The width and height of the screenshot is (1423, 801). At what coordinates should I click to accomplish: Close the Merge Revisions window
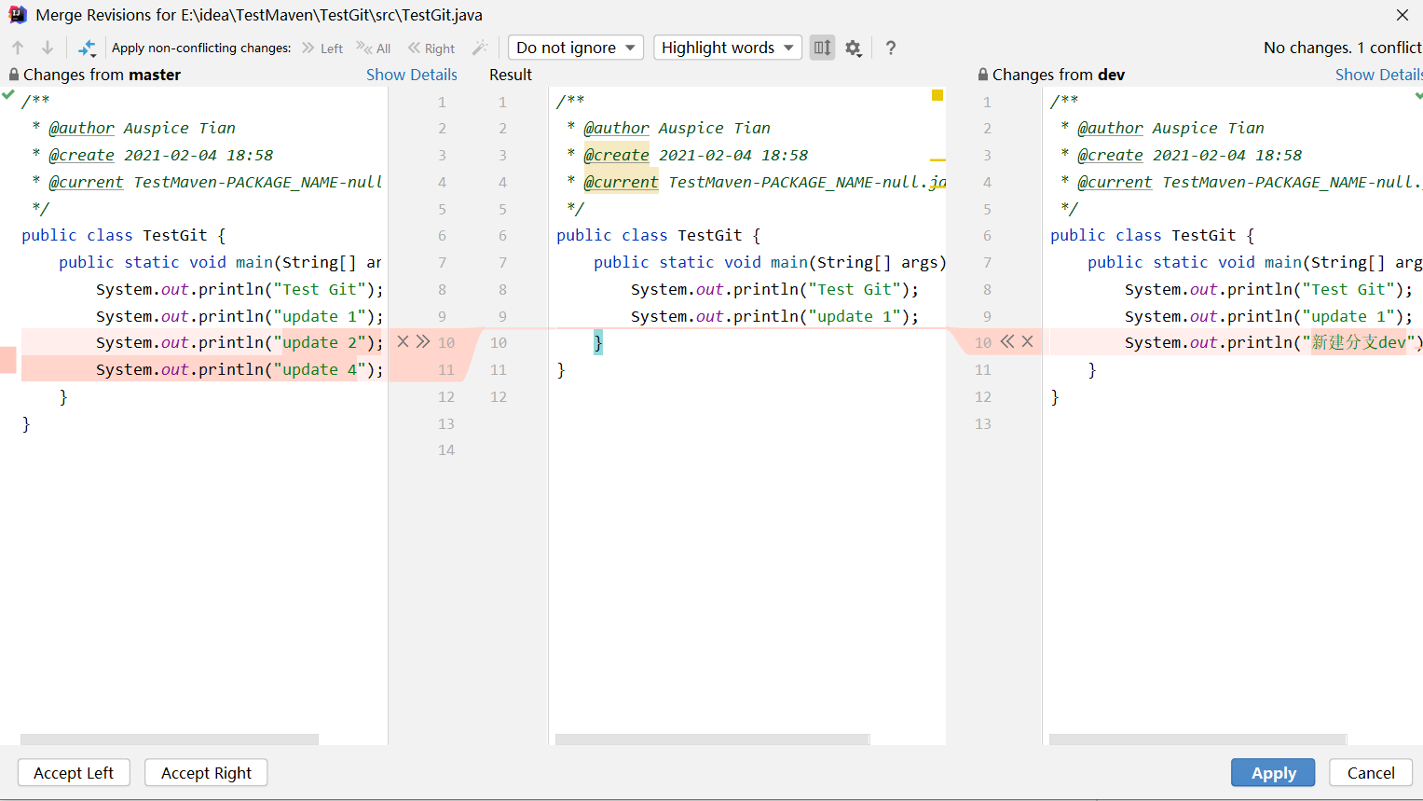click(x=1402, y=15)
